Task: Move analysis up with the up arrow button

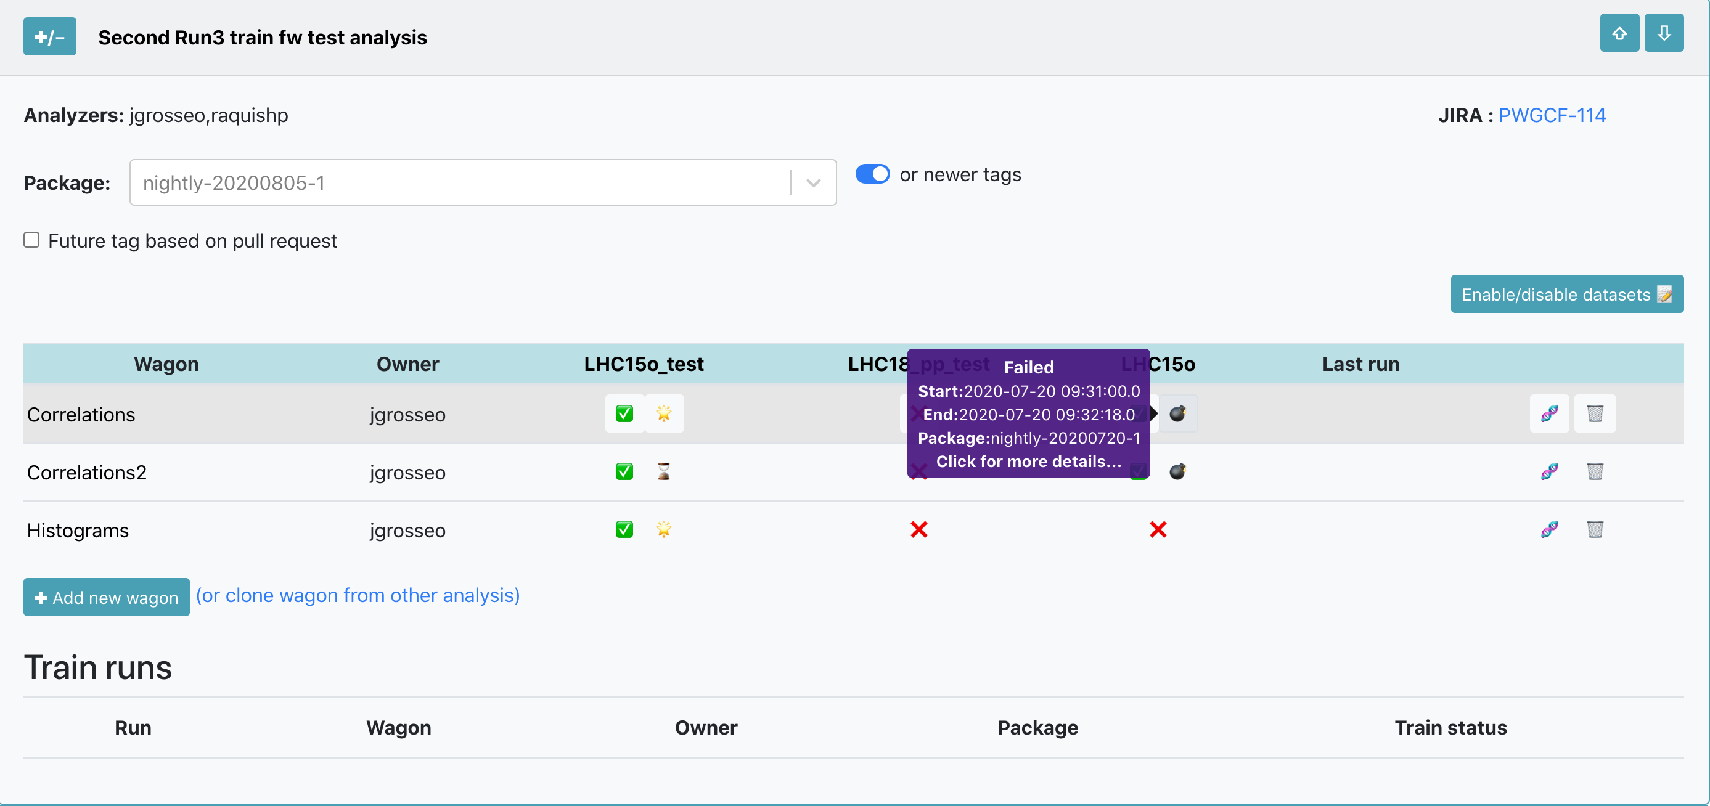Action: point(1619,33)
